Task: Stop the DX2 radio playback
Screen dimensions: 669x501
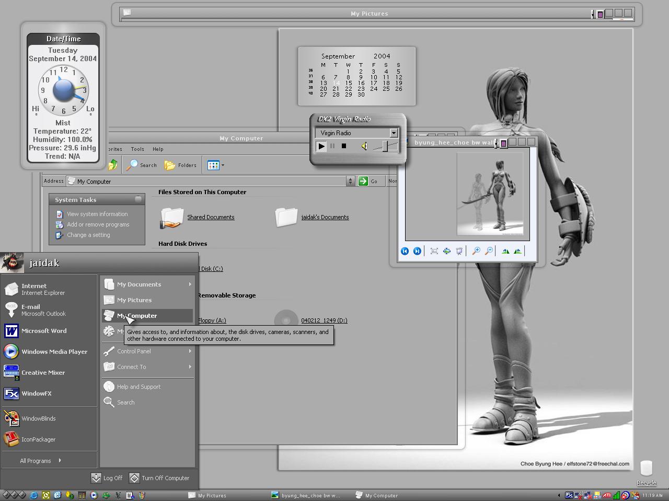Action: click(x=344, y=146)
